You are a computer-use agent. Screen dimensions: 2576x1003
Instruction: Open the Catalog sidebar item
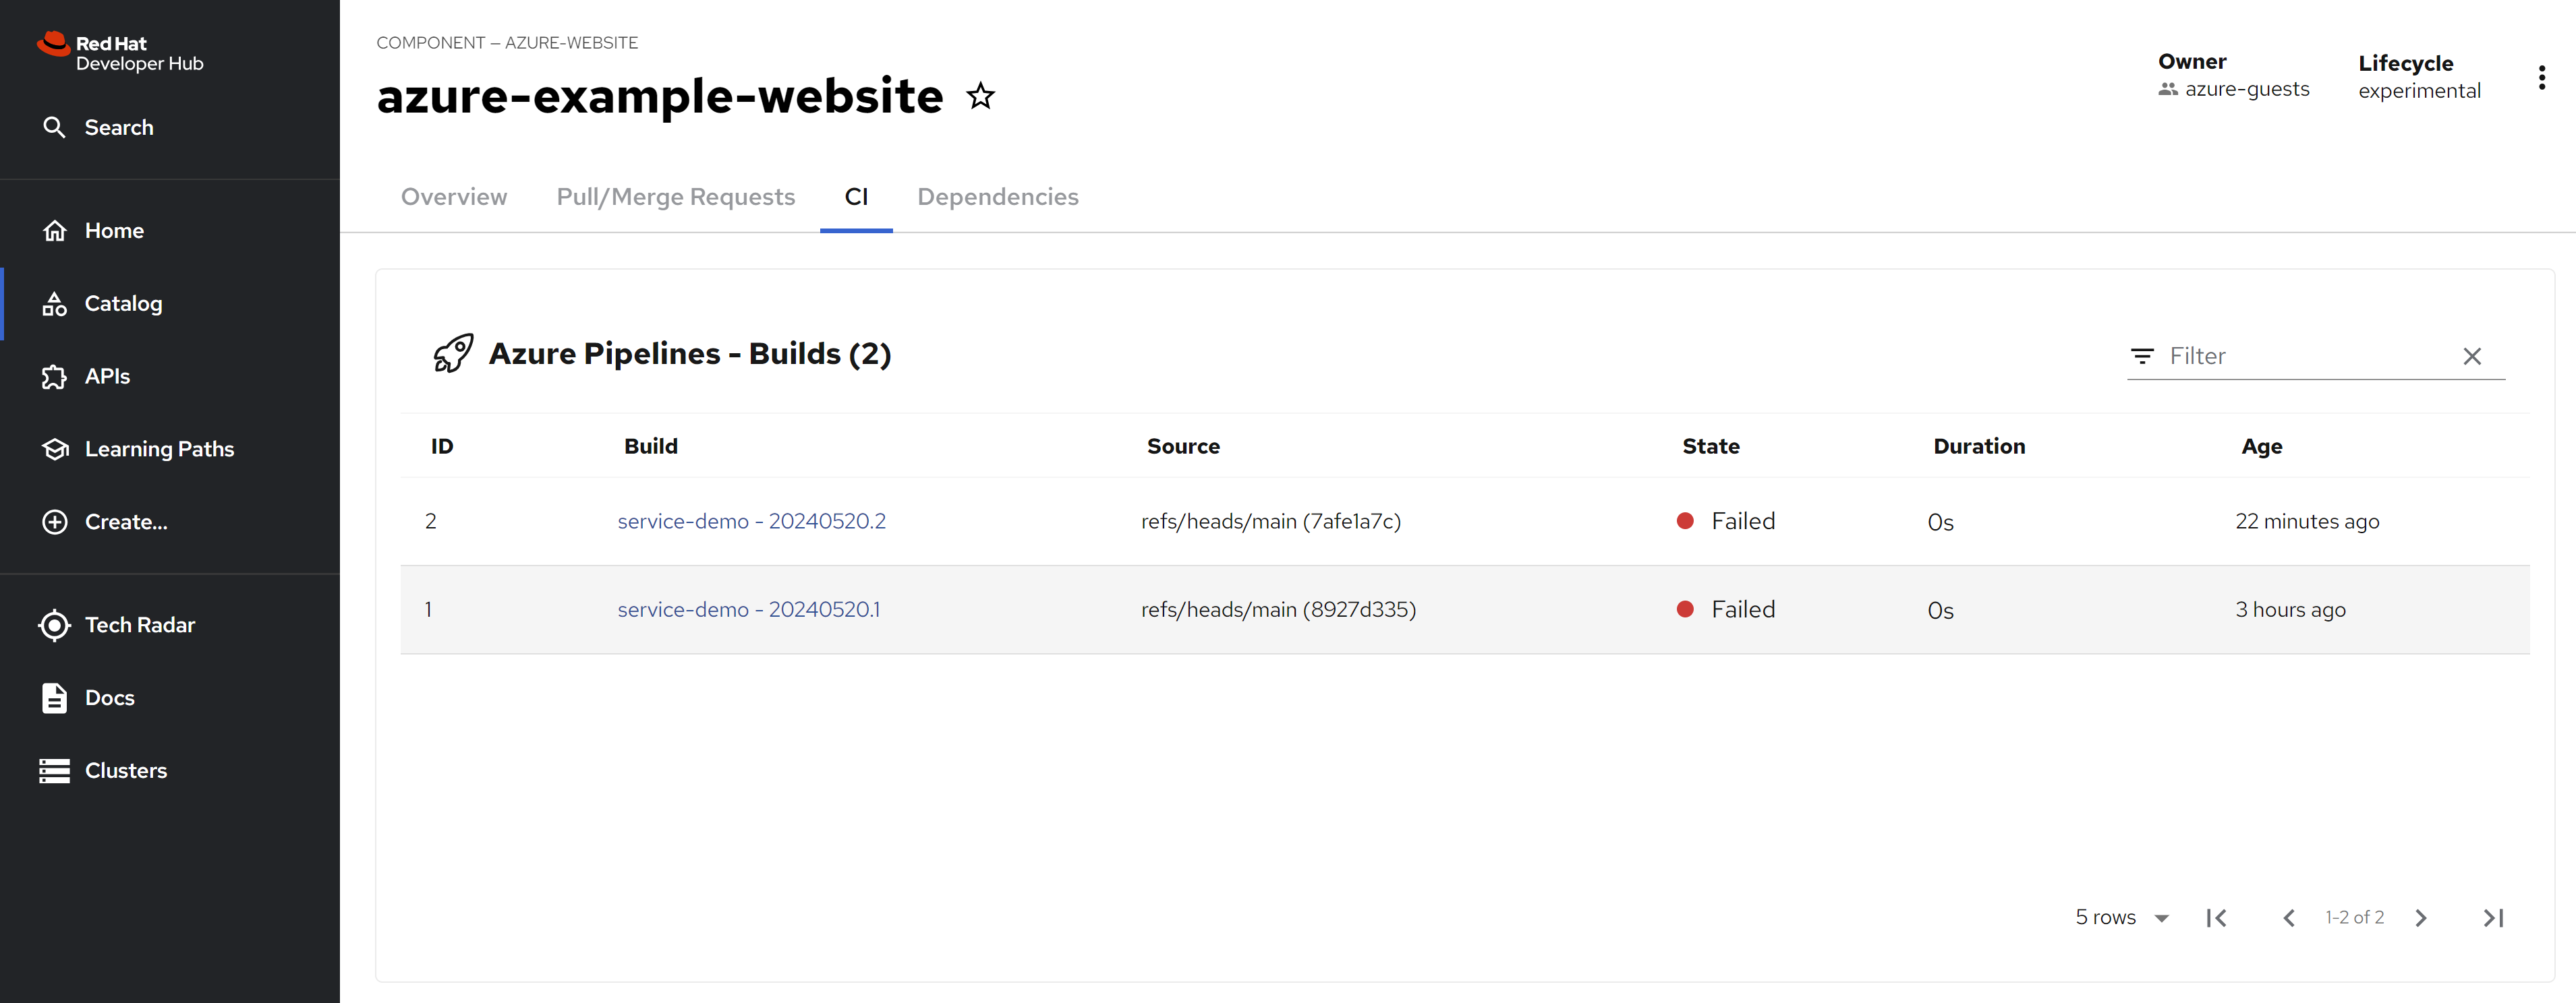tap(123, 304)
